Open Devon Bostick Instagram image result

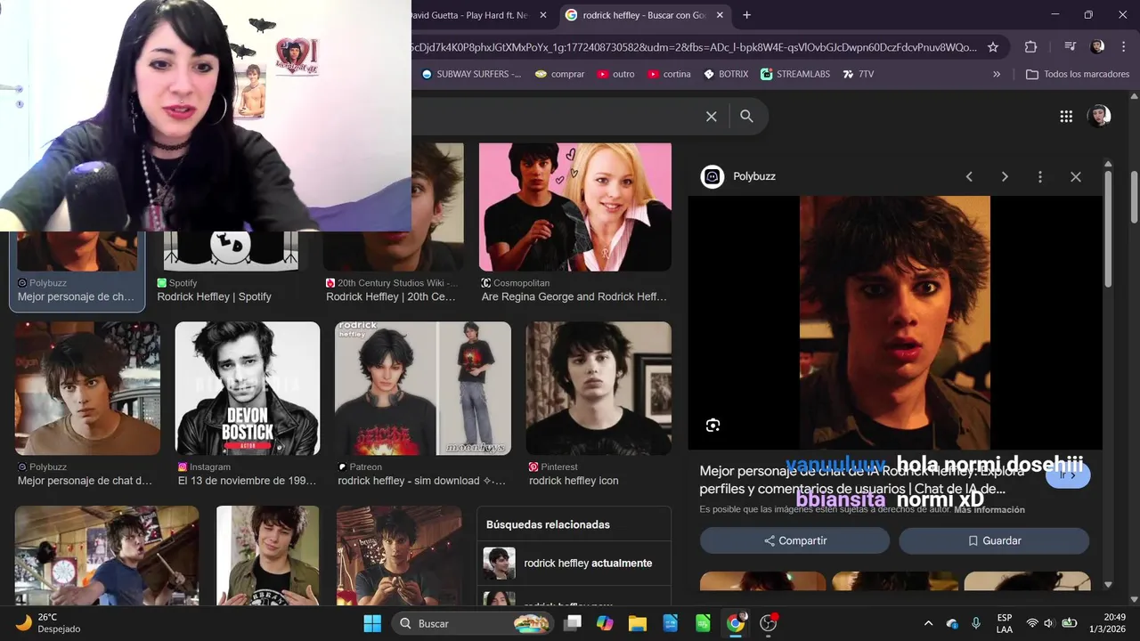248,388
